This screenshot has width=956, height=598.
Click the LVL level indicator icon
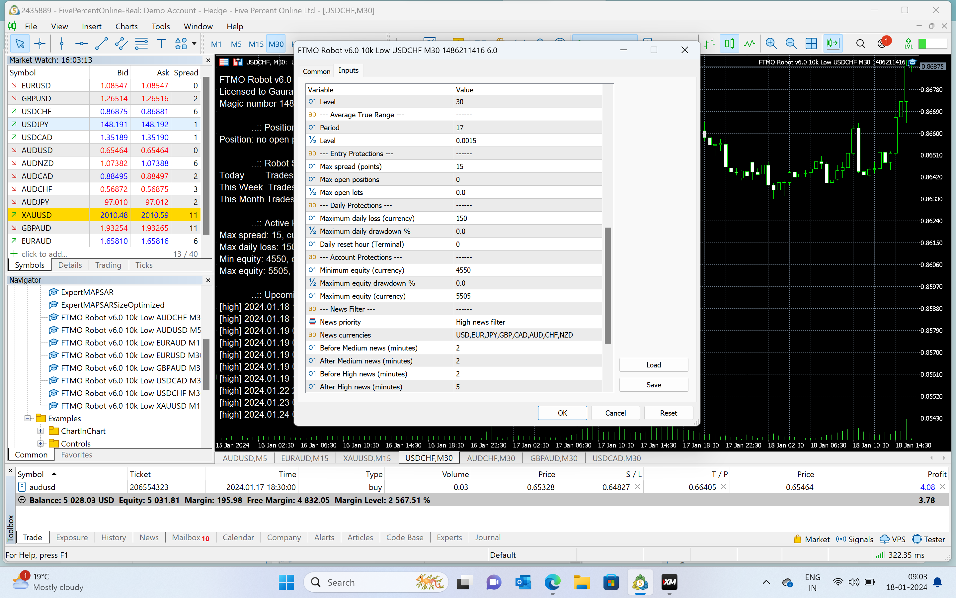pos(909,44)
